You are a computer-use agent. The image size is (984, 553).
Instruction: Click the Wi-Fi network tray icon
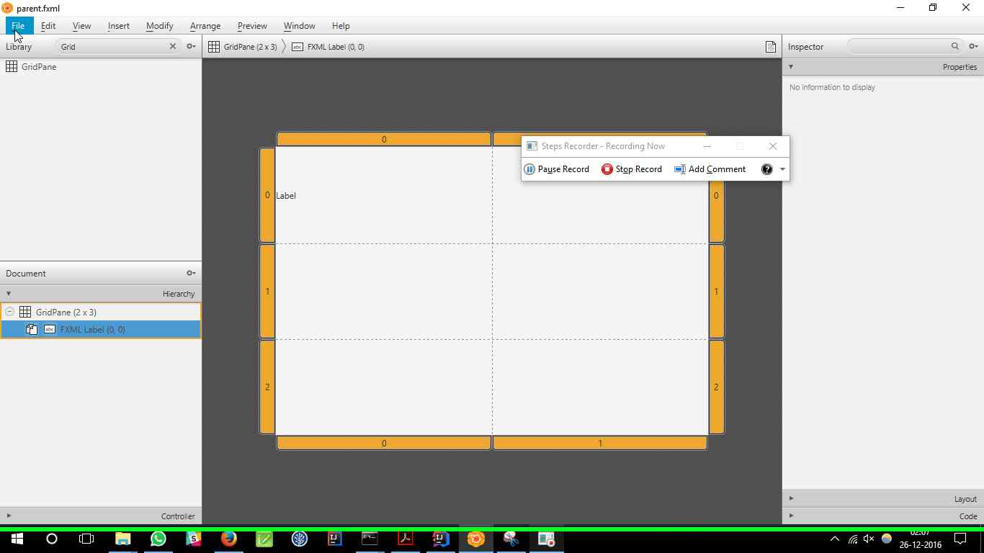[x=852, y=539]
